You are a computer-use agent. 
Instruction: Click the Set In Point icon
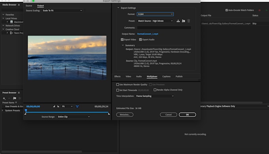(54, 106)
